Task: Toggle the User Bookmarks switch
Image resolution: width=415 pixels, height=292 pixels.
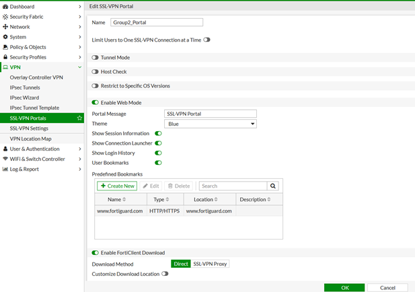Action: [x=158, y=163]
